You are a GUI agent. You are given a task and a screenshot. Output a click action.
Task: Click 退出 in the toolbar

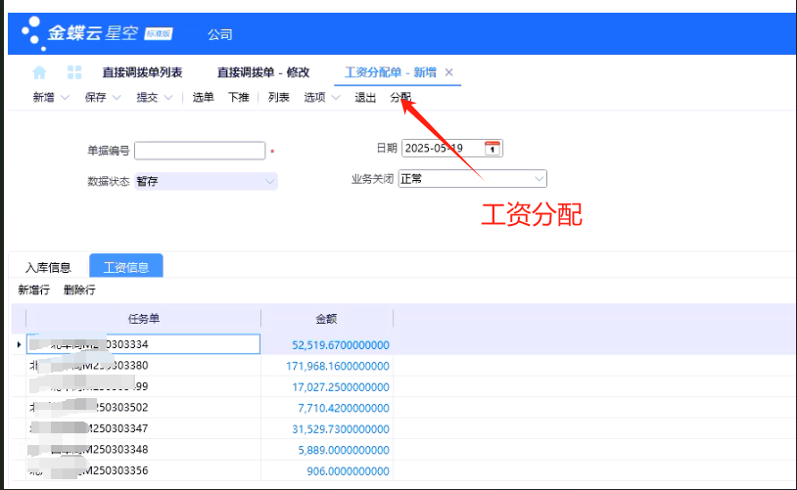[364, 98]
